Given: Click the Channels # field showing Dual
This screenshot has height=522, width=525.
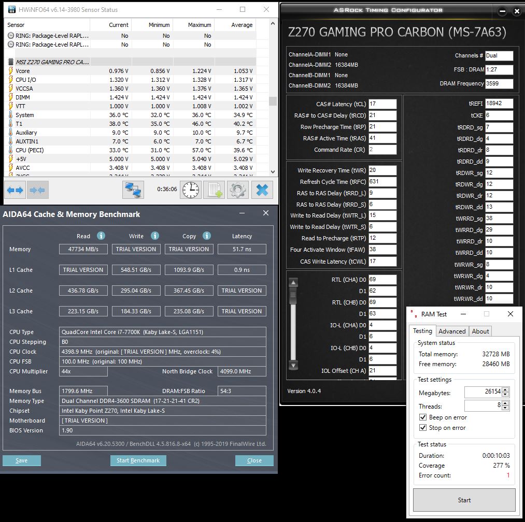Looking at the screenshot, I should click(x=499, y=55).
